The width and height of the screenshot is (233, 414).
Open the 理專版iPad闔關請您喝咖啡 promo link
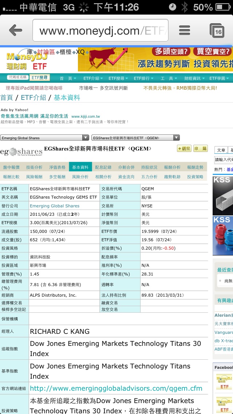(x=34, y=88)
